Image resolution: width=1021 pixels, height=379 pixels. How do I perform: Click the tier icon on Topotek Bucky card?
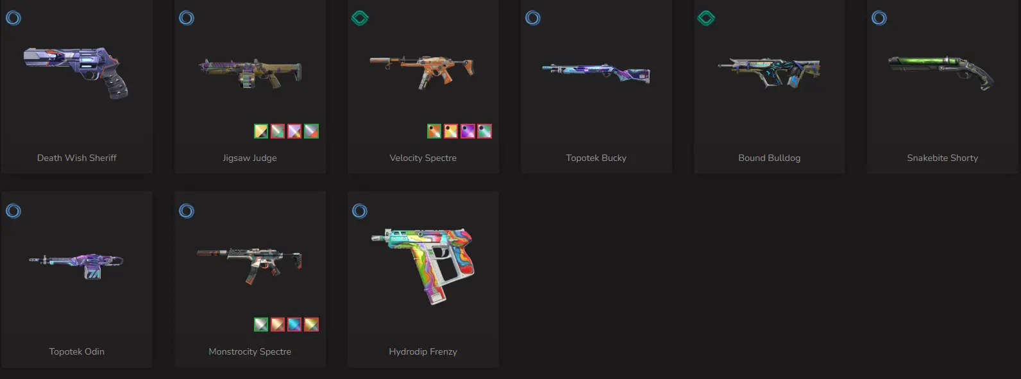coord(533,18)
